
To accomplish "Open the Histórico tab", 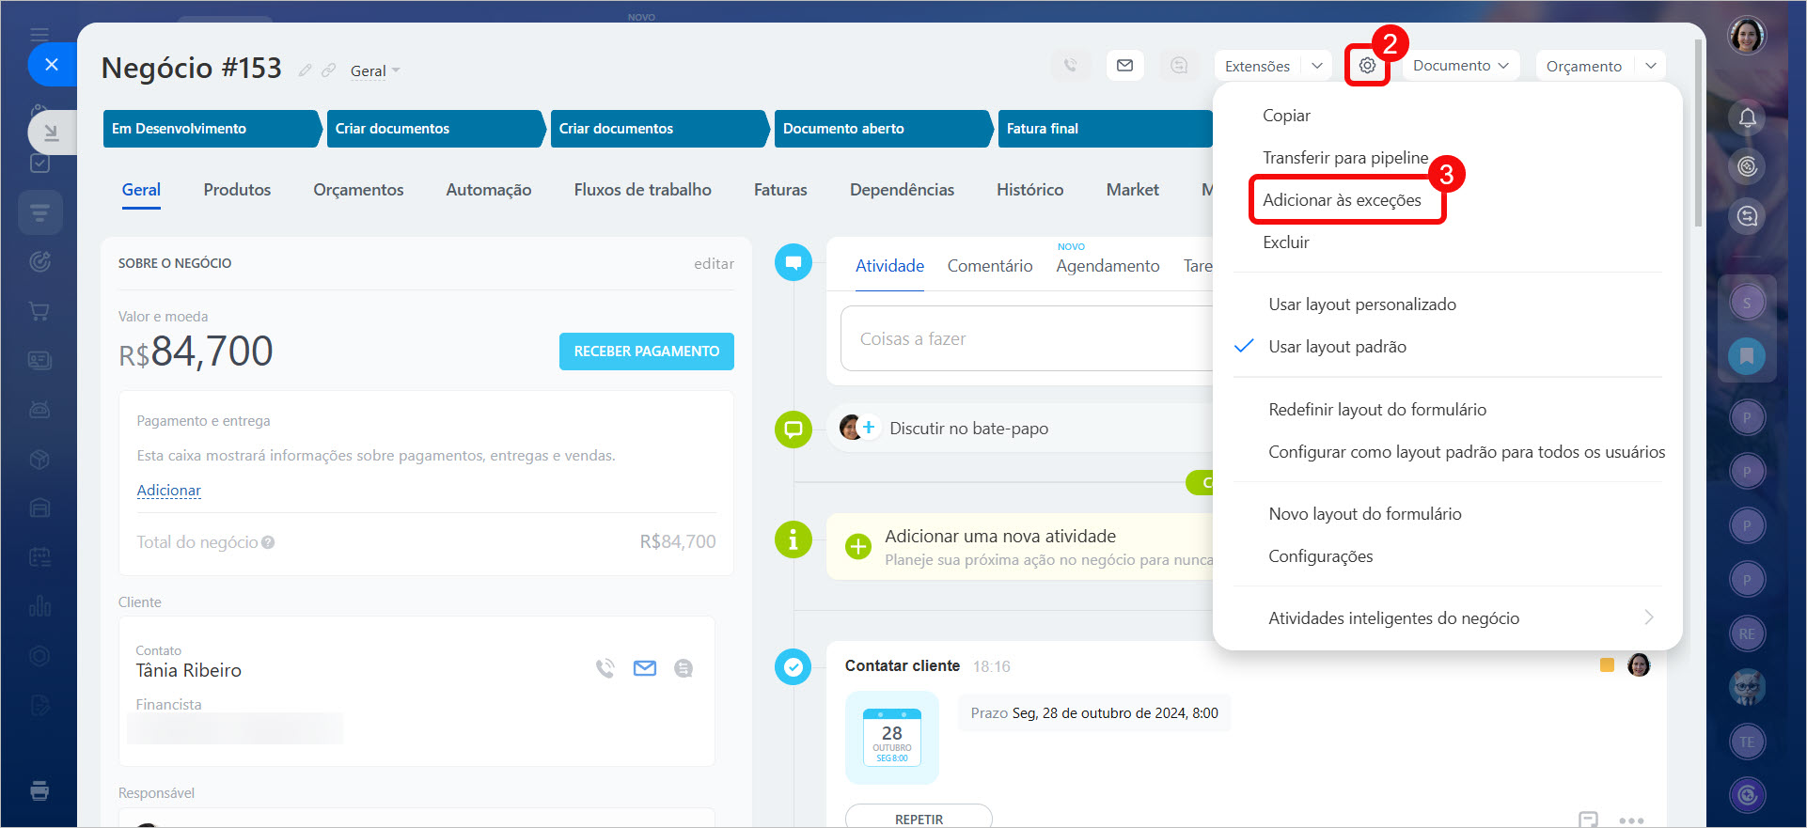I will coord(1030,190).
